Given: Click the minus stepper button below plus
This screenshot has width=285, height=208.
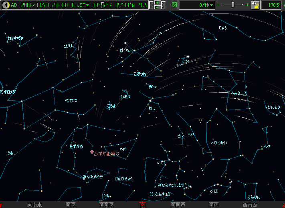Looking at the screenshot, I should 157,7.
